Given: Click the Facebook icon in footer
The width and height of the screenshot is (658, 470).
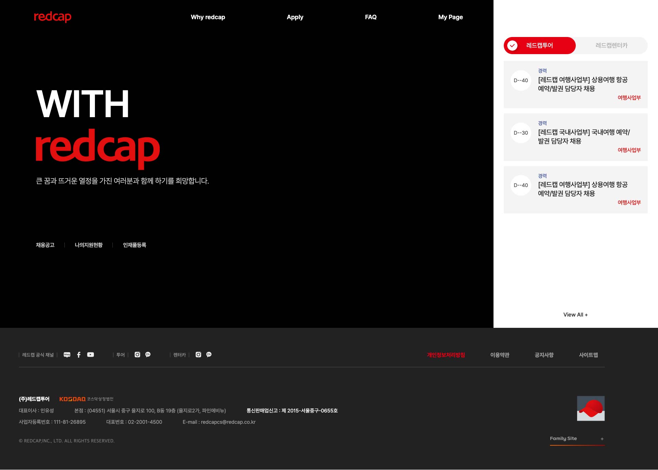Looking at the screenshot, I should [79, 355].
